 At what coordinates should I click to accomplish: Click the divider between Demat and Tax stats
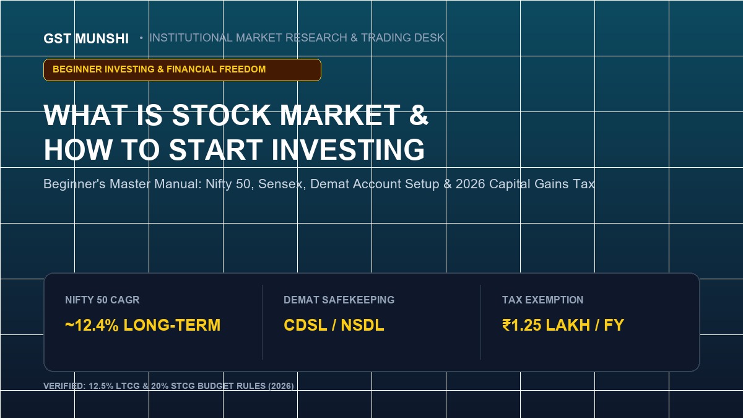tap(480, 322)
